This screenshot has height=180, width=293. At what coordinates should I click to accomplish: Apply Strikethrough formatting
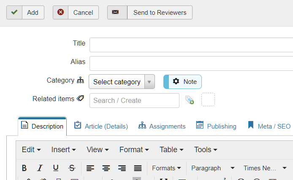[72, 168]
